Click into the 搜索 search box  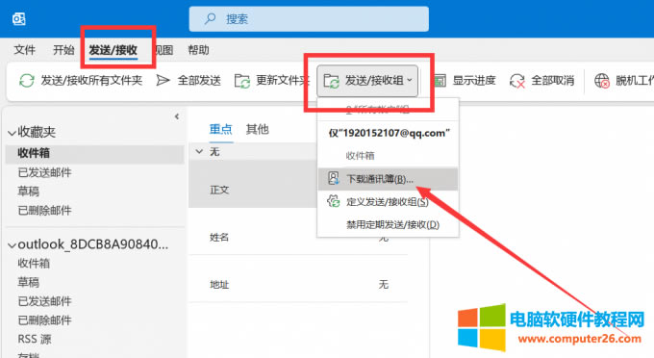309,19
